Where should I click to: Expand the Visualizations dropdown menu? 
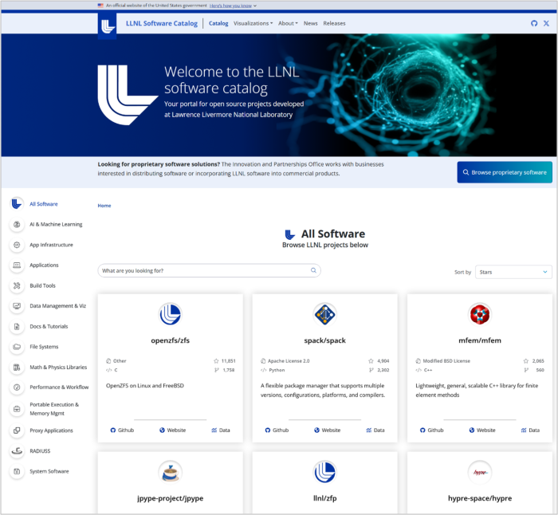253,23
